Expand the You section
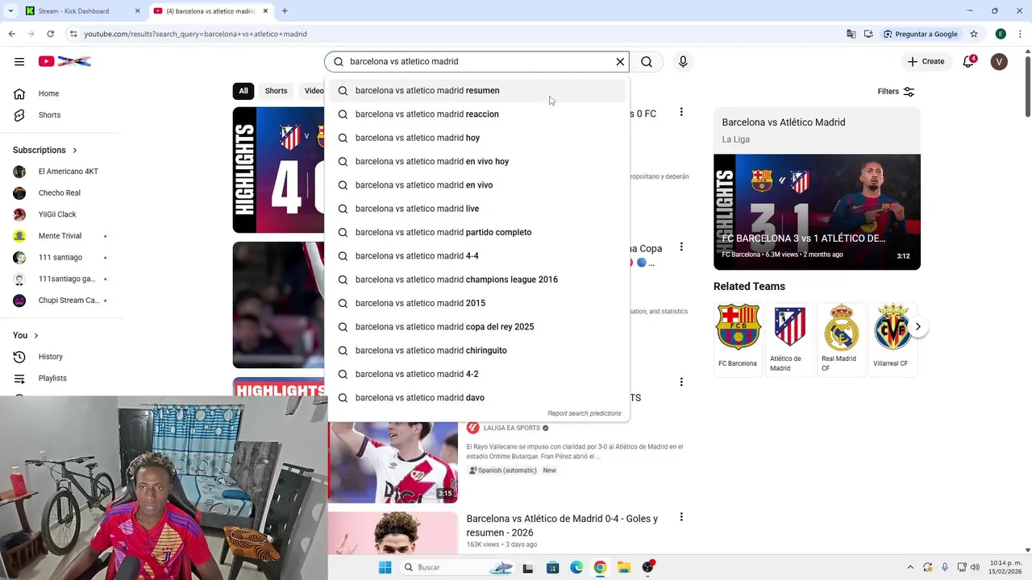Screen dimensions: 1032x580 (26, 335)
